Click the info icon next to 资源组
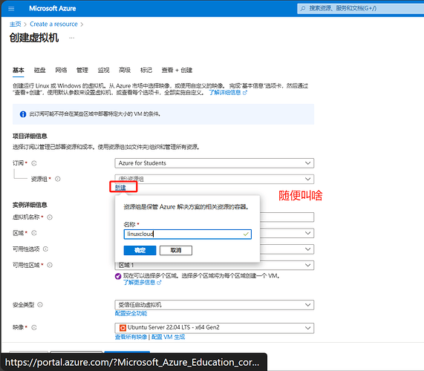Viewport: 424px width, 371px height. pos(58,179)
